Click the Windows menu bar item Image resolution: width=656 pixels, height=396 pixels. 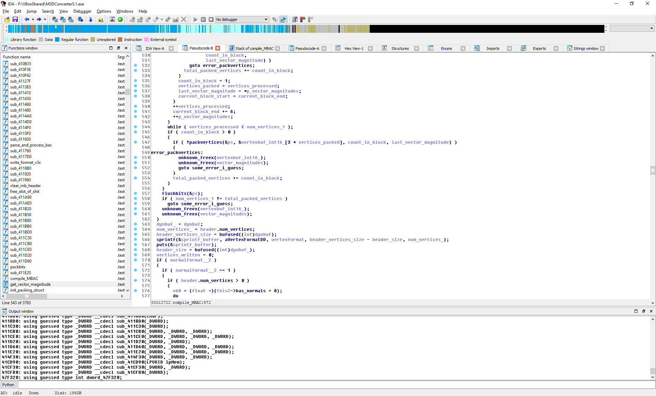(123, 11)
